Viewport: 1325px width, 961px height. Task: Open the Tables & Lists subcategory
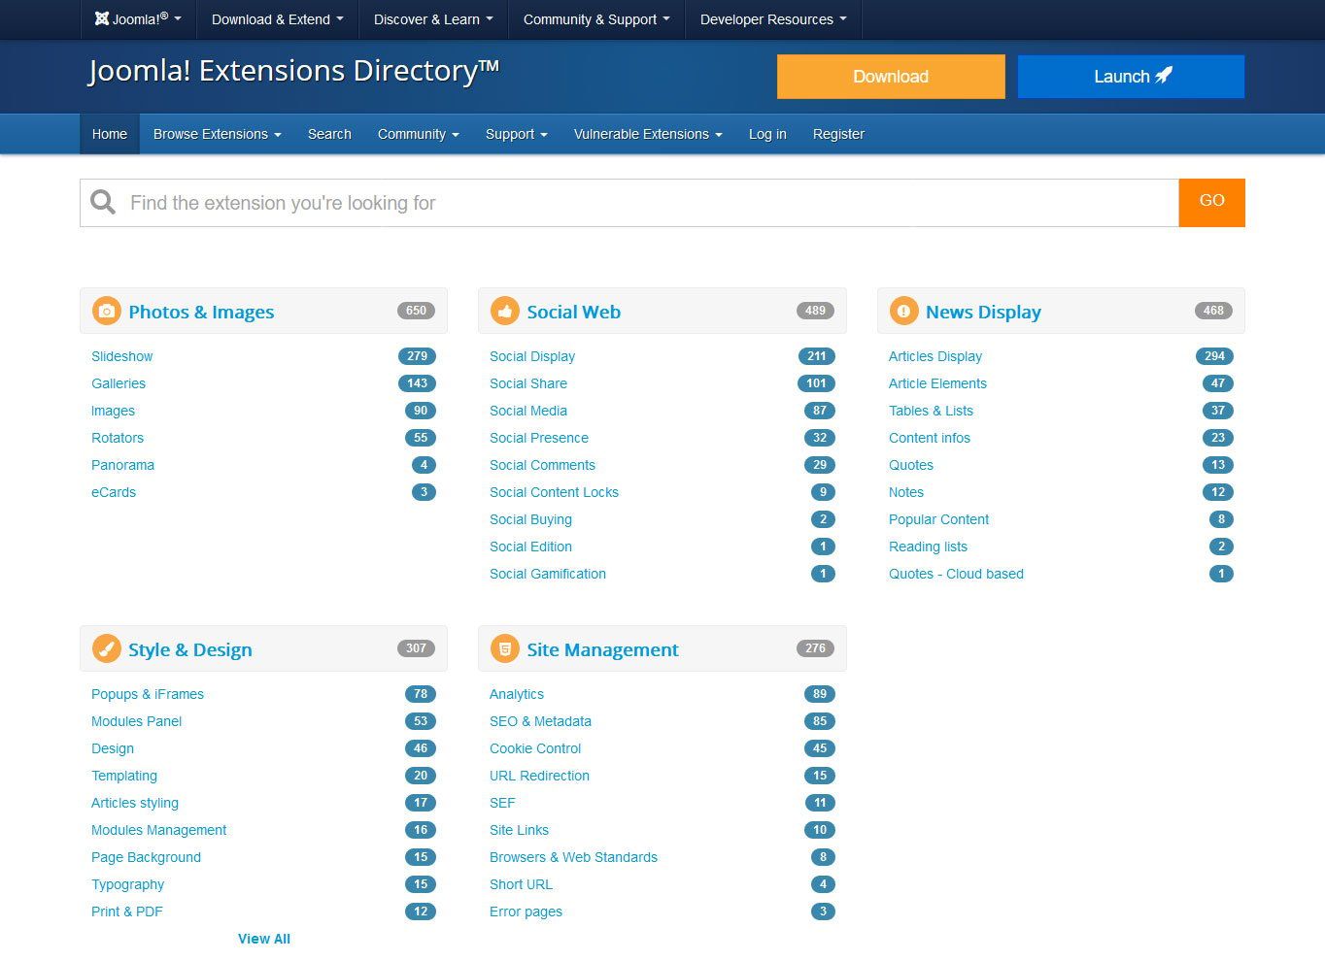[931, 411]
